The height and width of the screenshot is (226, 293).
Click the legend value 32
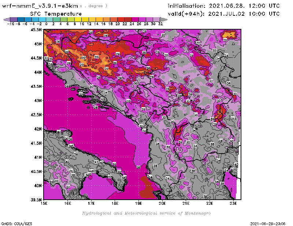click(160, 24)
